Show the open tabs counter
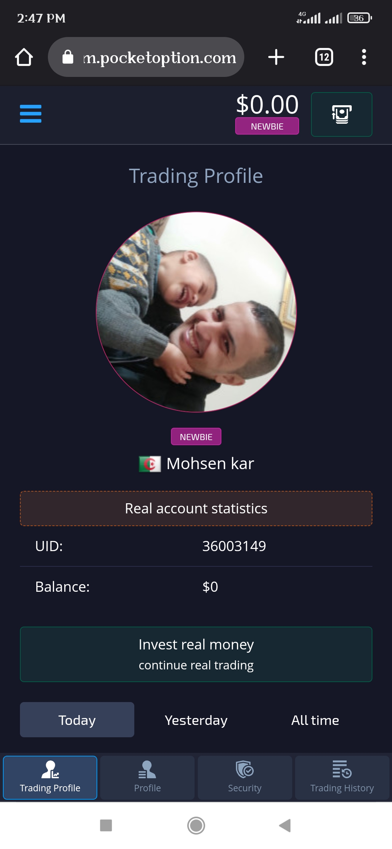The width and height of the screenshot is (392, 849). 324,57
